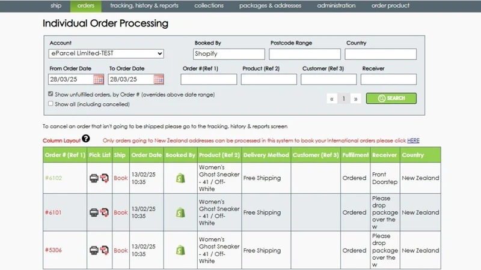Toggle Show unfulfilled orders checkbox
This screenshot has width=481, height=270.
(x=51, y=94)
